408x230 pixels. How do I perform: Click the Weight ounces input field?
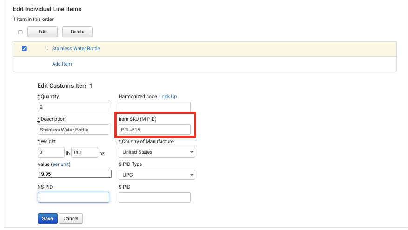[x=85, y=152]
